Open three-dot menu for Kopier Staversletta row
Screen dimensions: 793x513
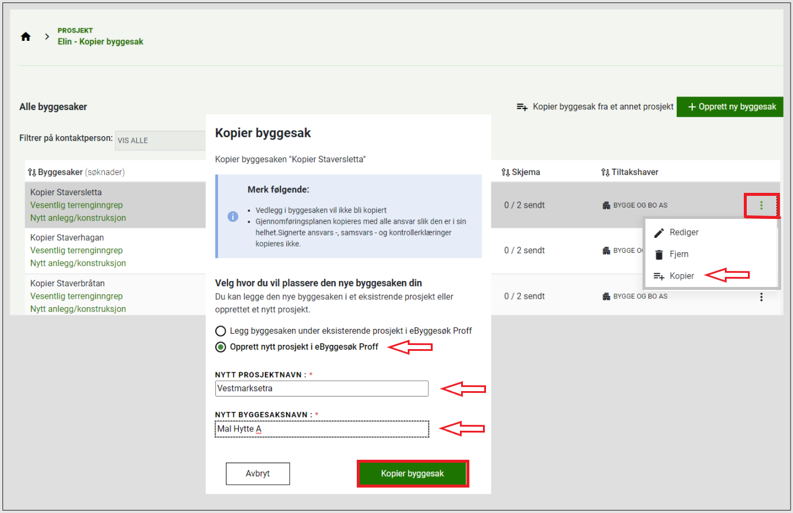[762, 205]
